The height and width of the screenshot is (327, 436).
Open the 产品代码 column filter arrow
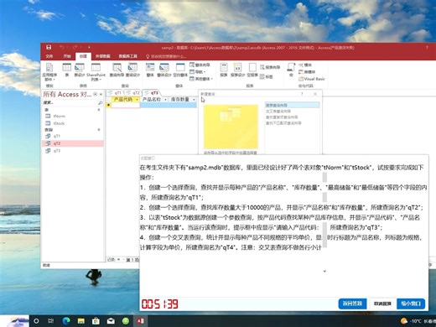pos(137,100)
